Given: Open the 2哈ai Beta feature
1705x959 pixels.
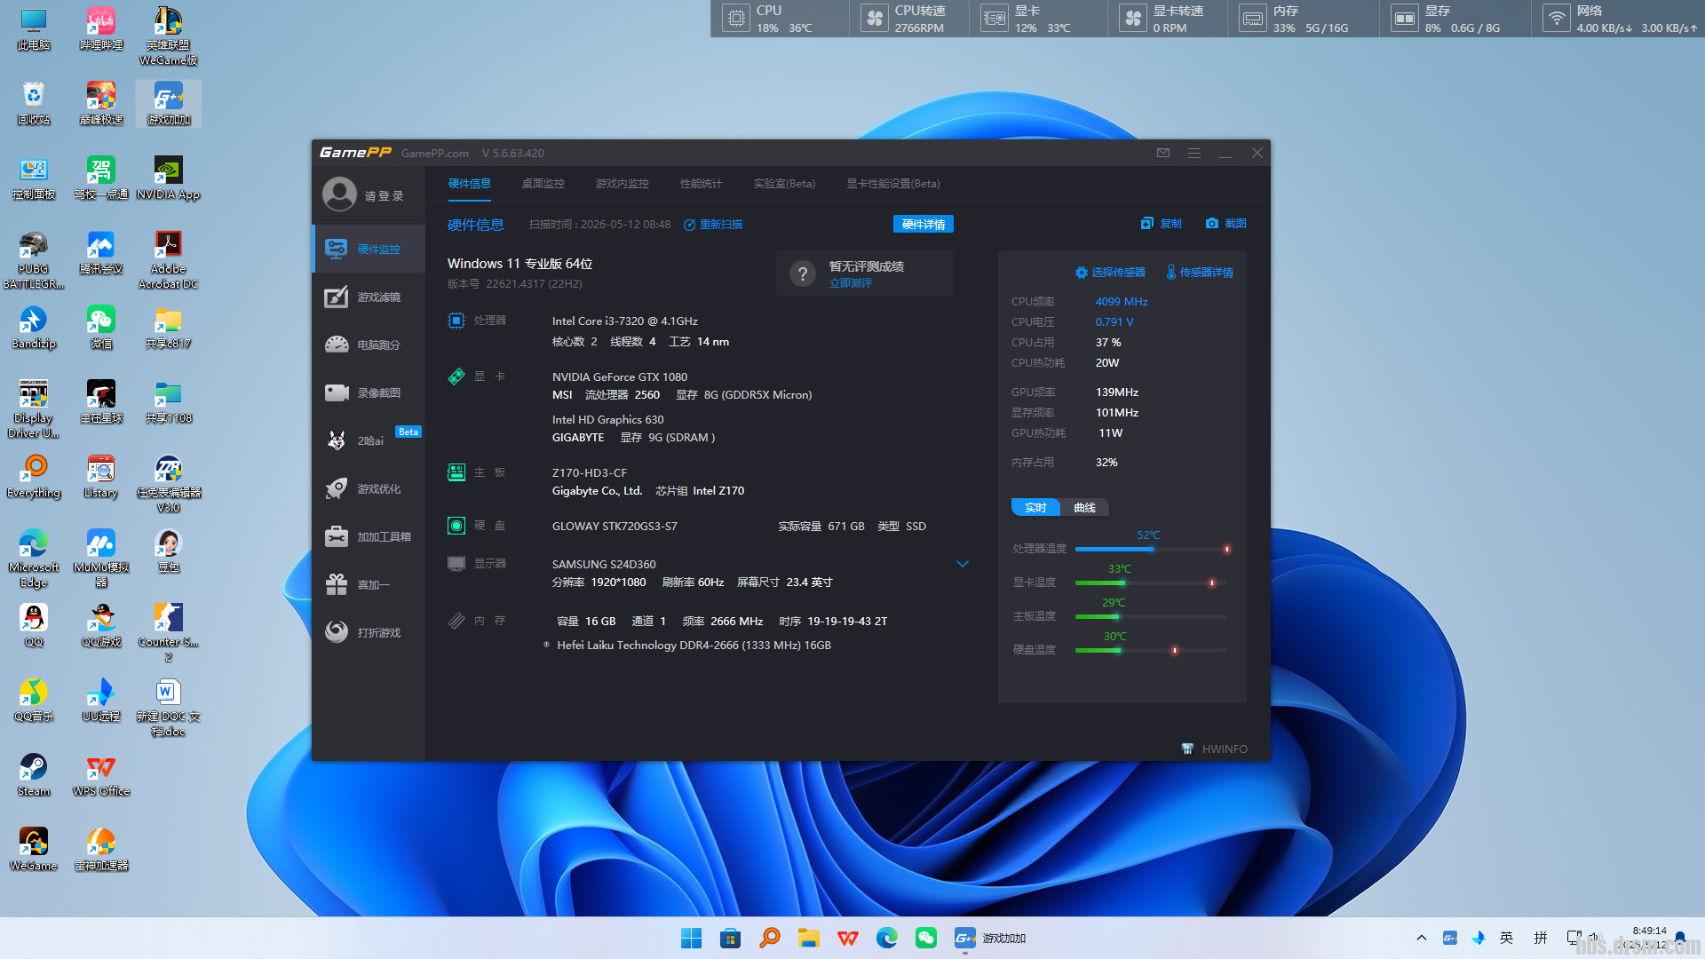Looking at the screenshot, I should (369, 441).
